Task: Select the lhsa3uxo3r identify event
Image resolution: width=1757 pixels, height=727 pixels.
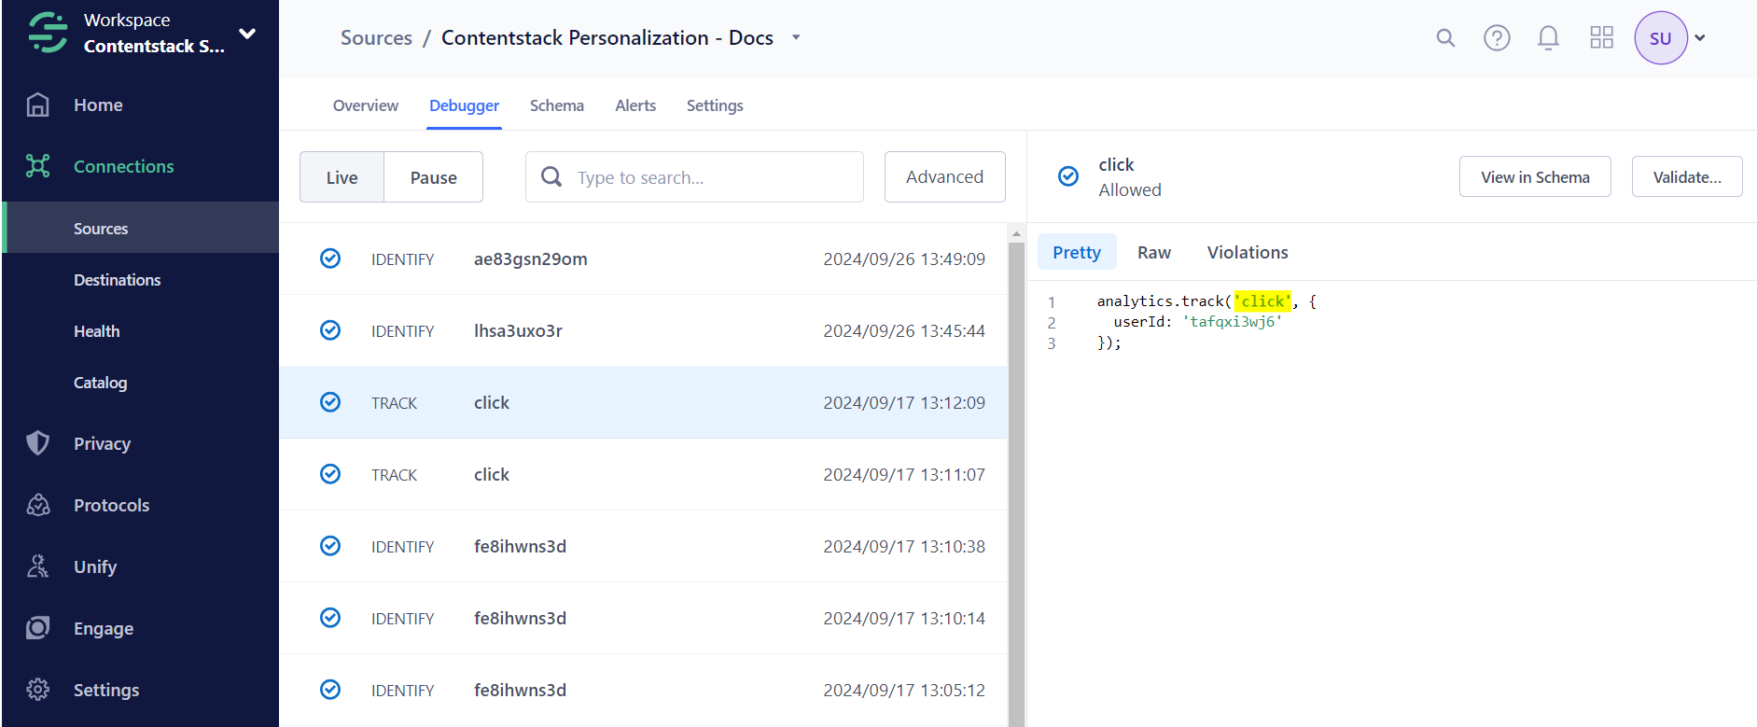Action: tap(643, 330)
